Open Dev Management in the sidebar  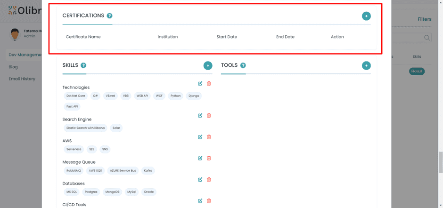[x=25, y=55]
